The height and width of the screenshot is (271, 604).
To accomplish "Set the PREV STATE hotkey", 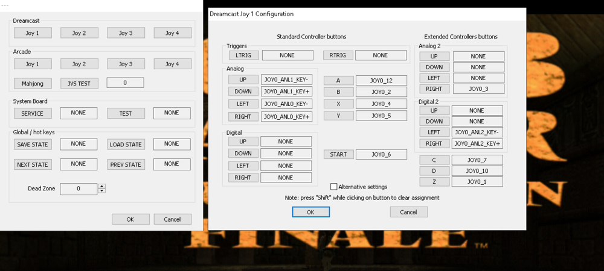I will click(x=126, y=164).
